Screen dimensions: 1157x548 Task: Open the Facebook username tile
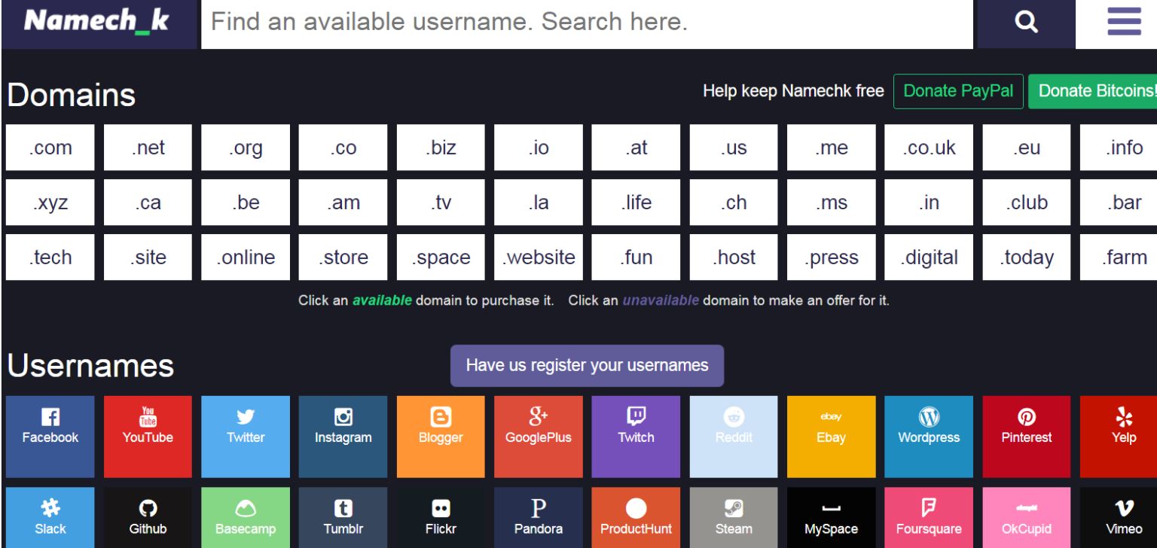pos(50,437)
